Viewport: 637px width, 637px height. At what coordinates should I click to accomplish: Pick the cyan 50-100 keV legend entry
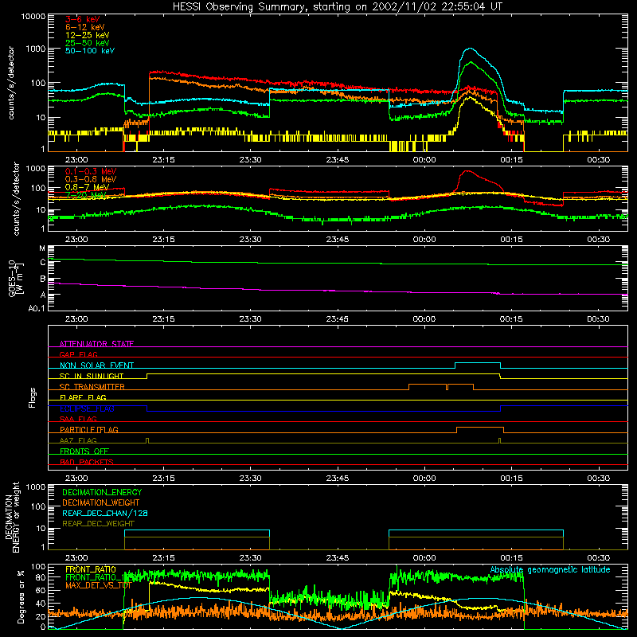(x=90, y=51)
